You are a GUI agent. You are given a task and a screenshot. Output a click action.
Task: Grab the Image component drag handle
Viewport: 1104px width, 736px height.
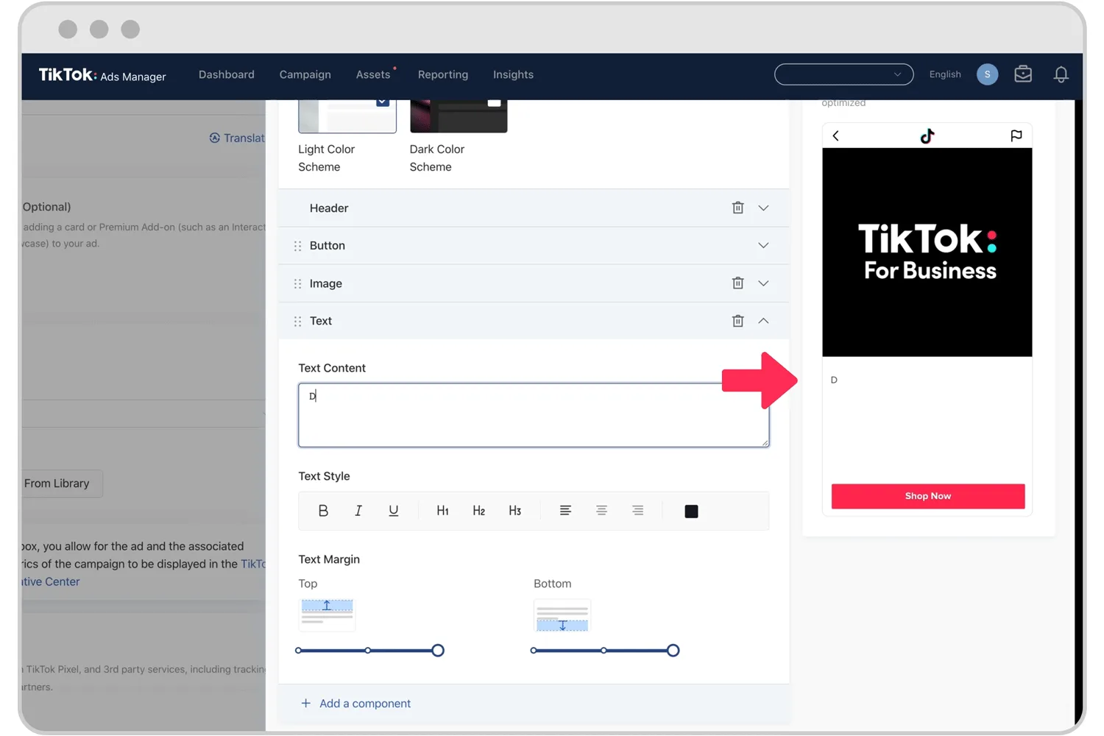297,283
